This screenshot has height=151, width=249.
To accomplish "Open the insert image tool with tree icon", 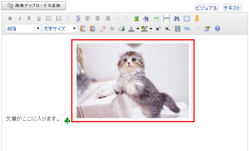I will 136,19.
